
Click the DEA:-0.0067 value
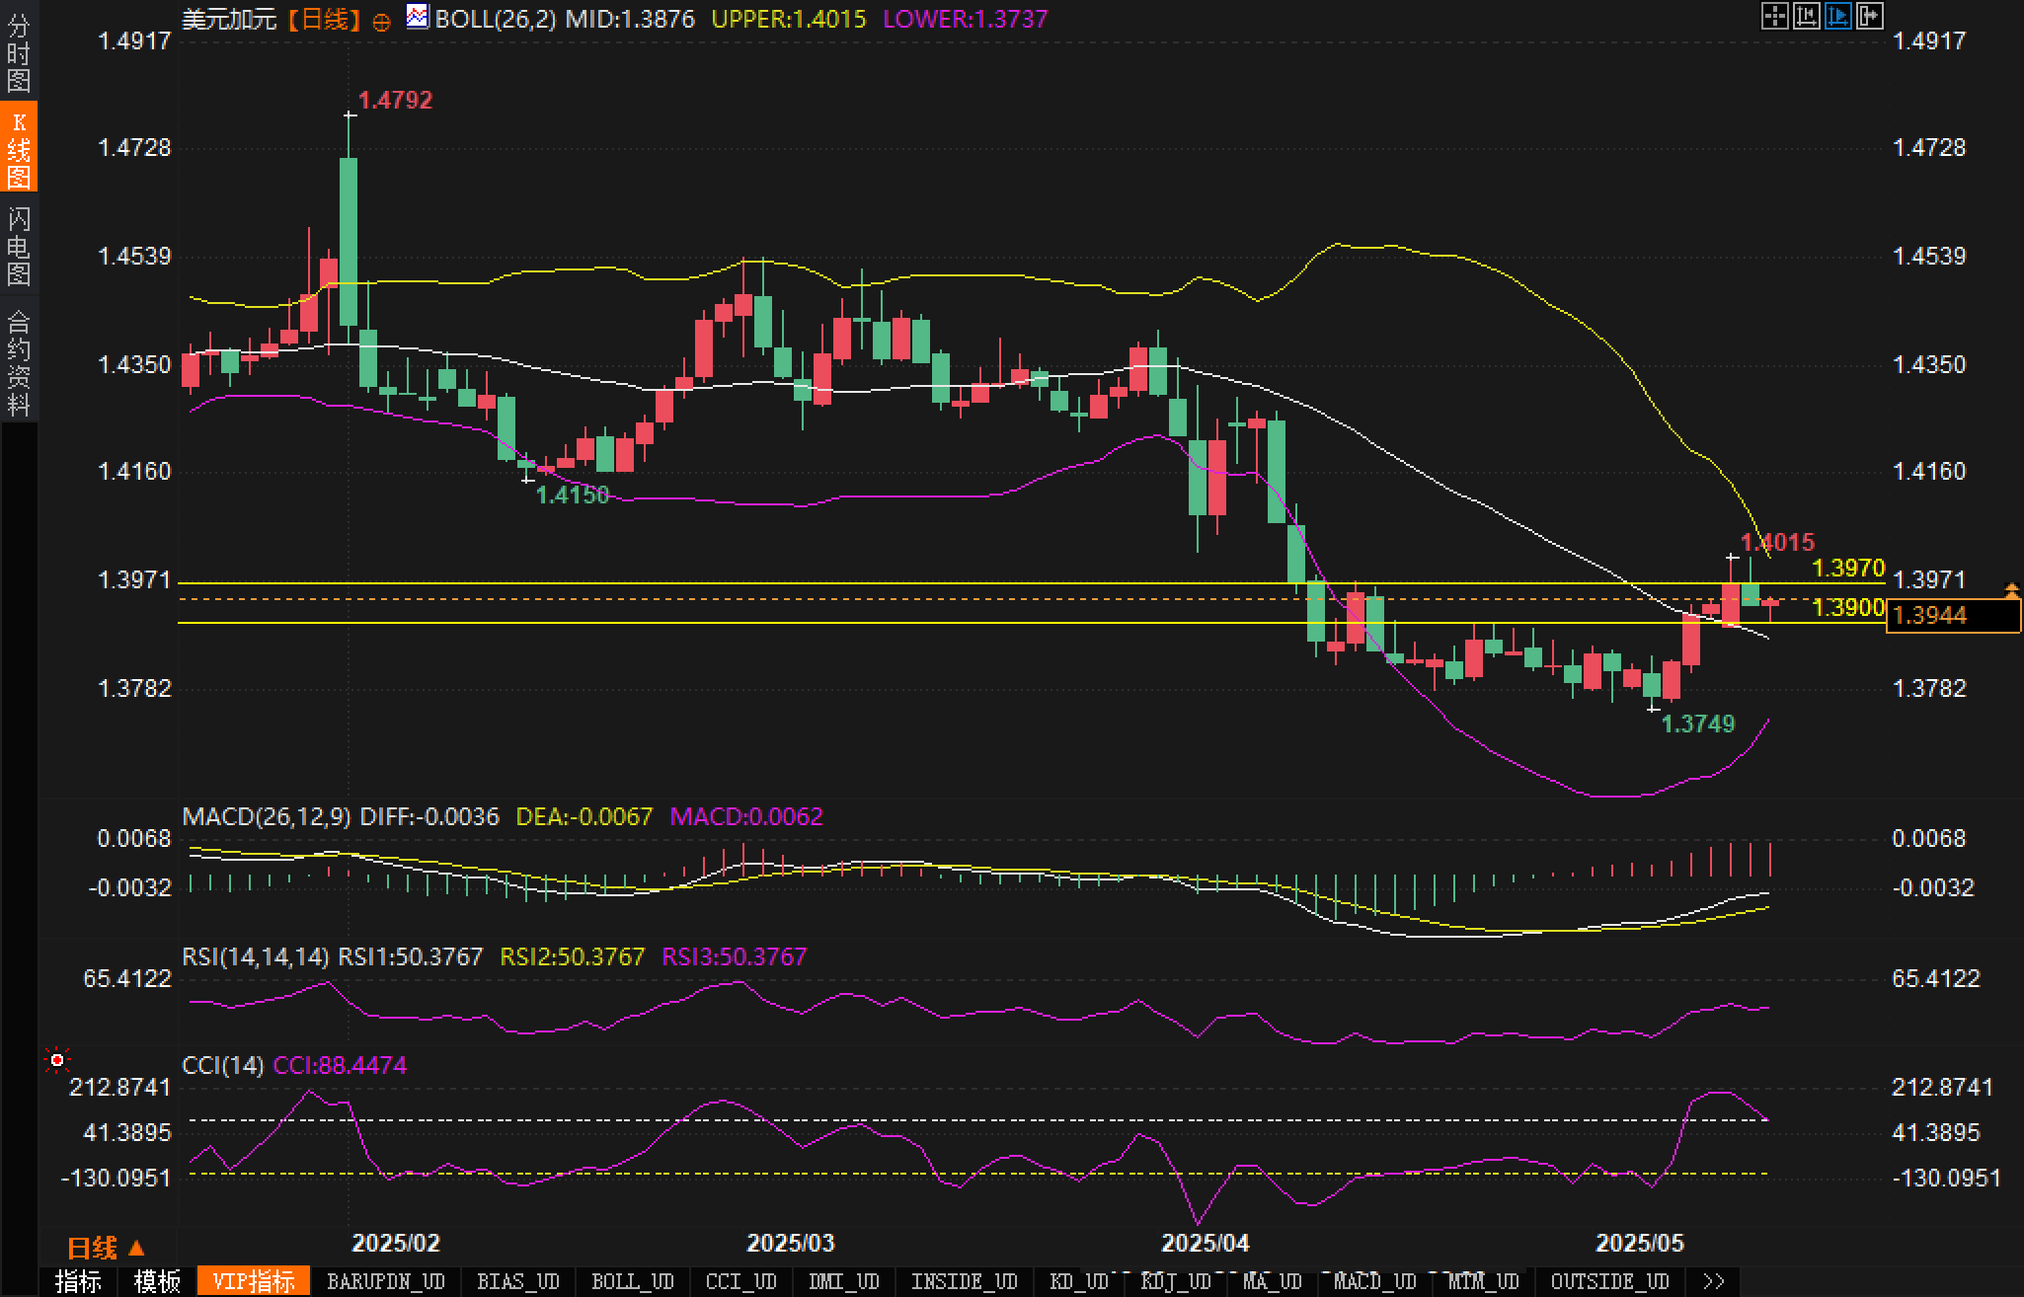tap(584, 816)
